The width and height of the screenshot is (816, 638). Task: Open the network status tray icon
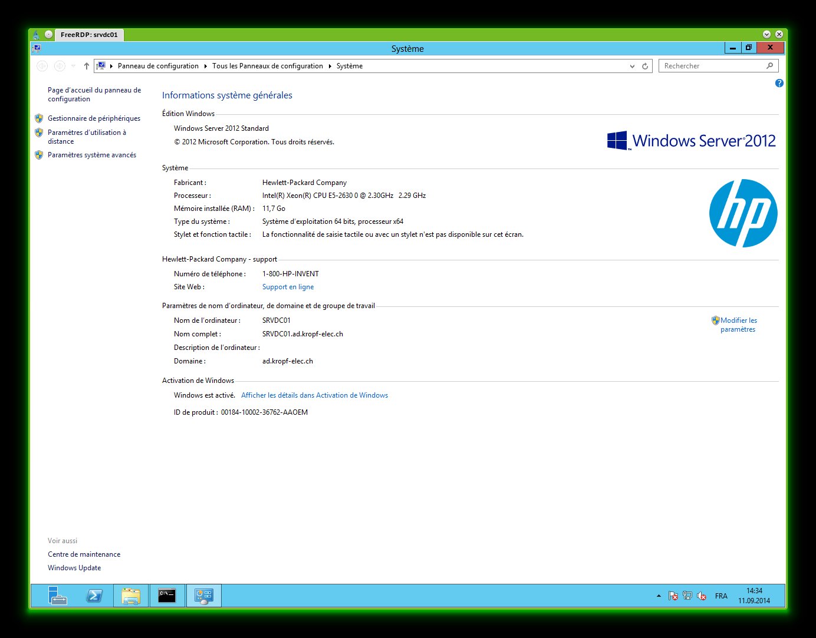(687, 596)
